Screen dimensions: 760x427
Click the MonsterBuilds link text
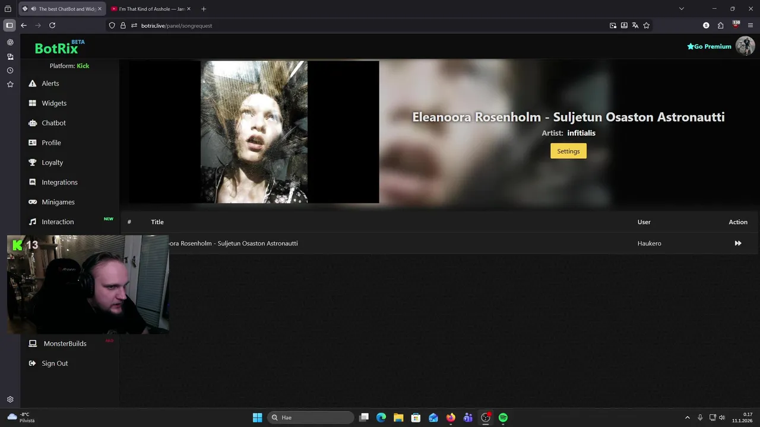point(65,343)
